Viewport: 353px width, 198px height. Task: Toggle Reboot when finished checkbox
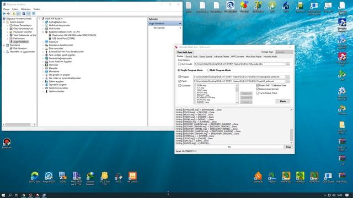(x=258, y=89)
